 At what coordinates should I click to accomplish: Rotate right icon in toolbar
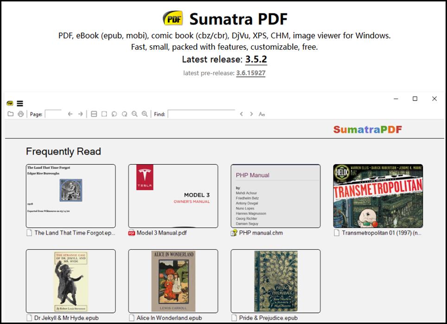[x=124, y=114]
